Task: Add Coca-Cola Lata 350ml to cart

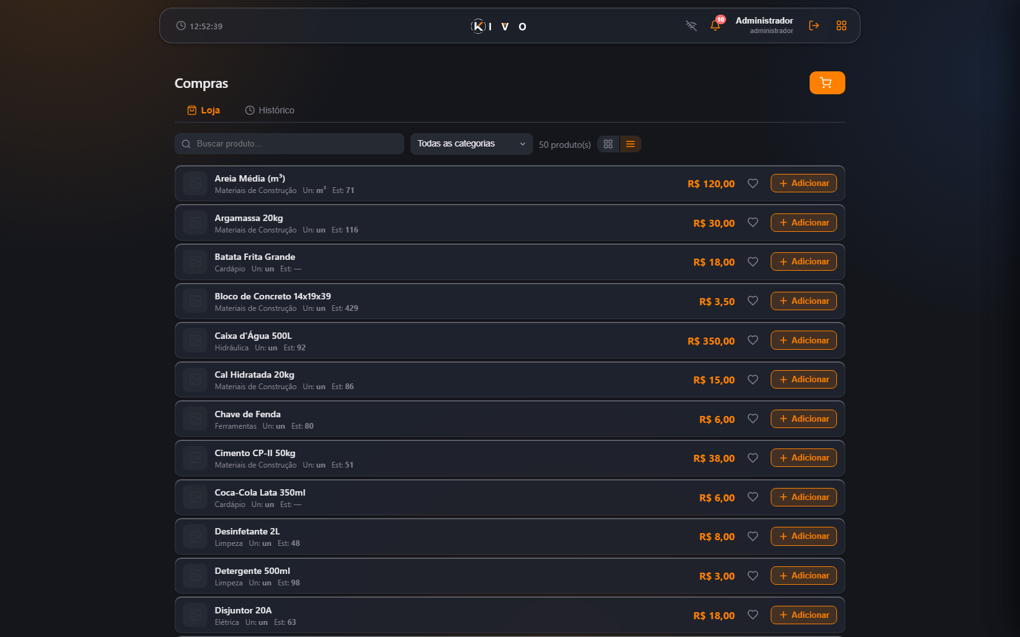Action: [x=803, y=497]
